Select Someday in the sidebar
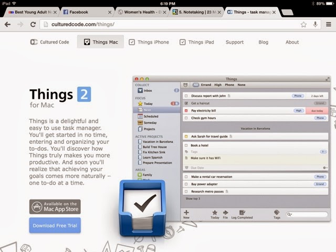The height and width of the screenshot is (252, 336). [157, 123]
